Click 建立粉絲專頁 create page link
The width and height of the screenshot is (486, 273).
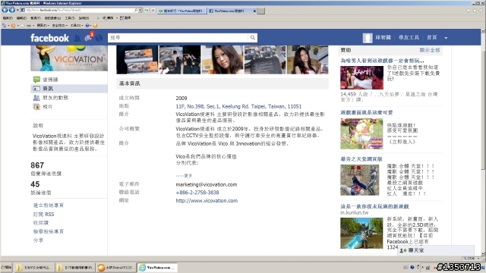[49, 206]
